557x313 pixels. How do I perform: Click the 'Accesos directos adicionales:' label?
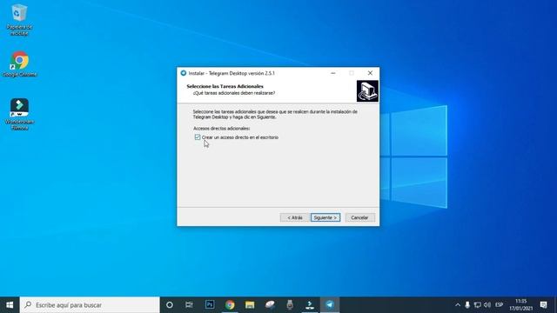pyautogui.click(x=222, y=128)
